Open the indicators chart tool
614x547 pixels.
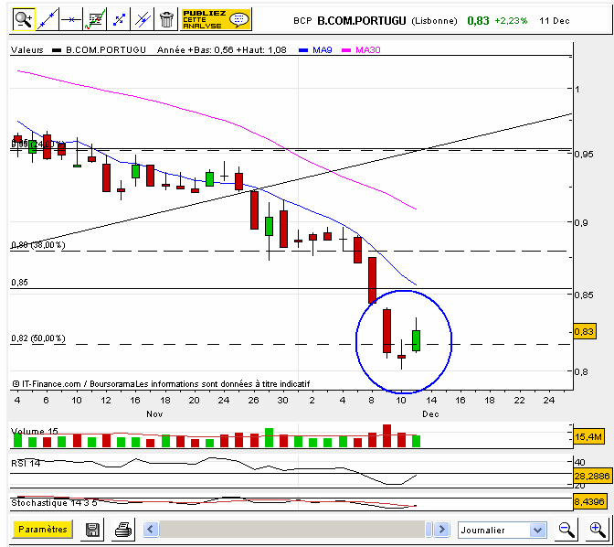tap(95, 19)
